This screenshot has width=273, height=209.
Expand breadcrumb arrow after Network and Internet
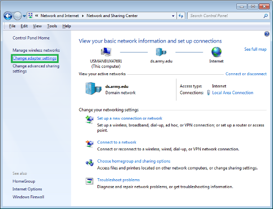tap(83, 16)
